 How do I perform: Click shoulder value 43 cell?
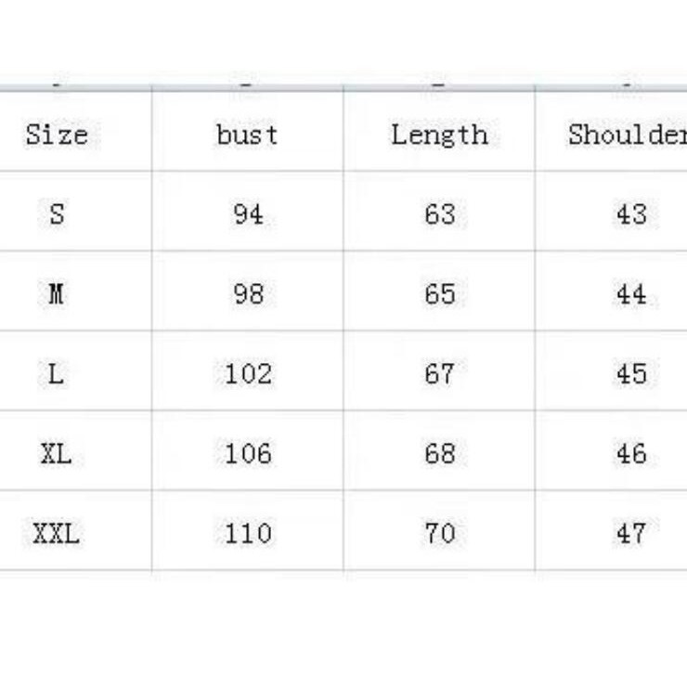pos(630,214)
